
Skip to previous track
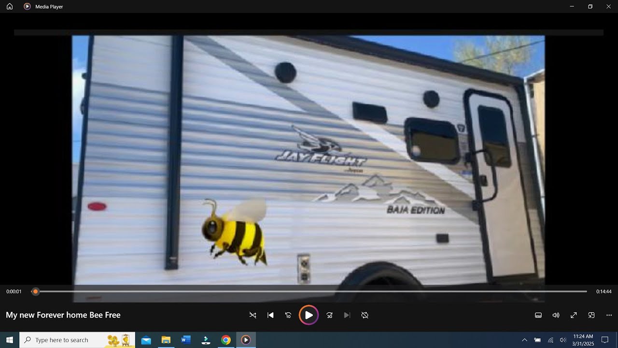pyautogui.click(x=270, y=315)
